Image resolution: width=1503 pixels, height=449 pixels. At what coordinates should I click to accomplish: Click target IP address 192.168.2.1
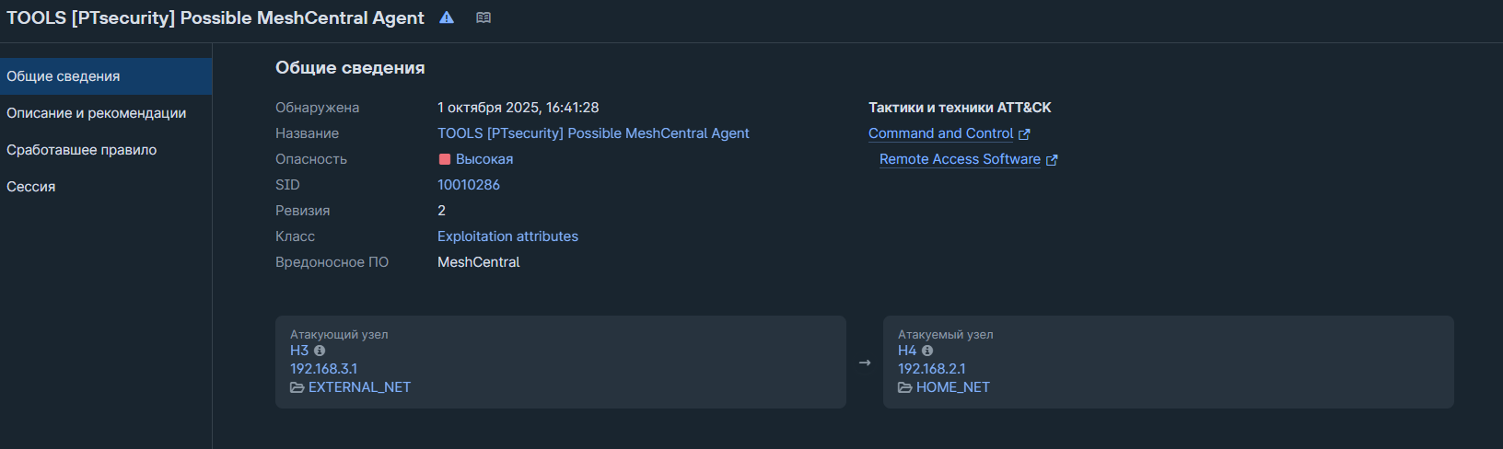click(931, 369)
